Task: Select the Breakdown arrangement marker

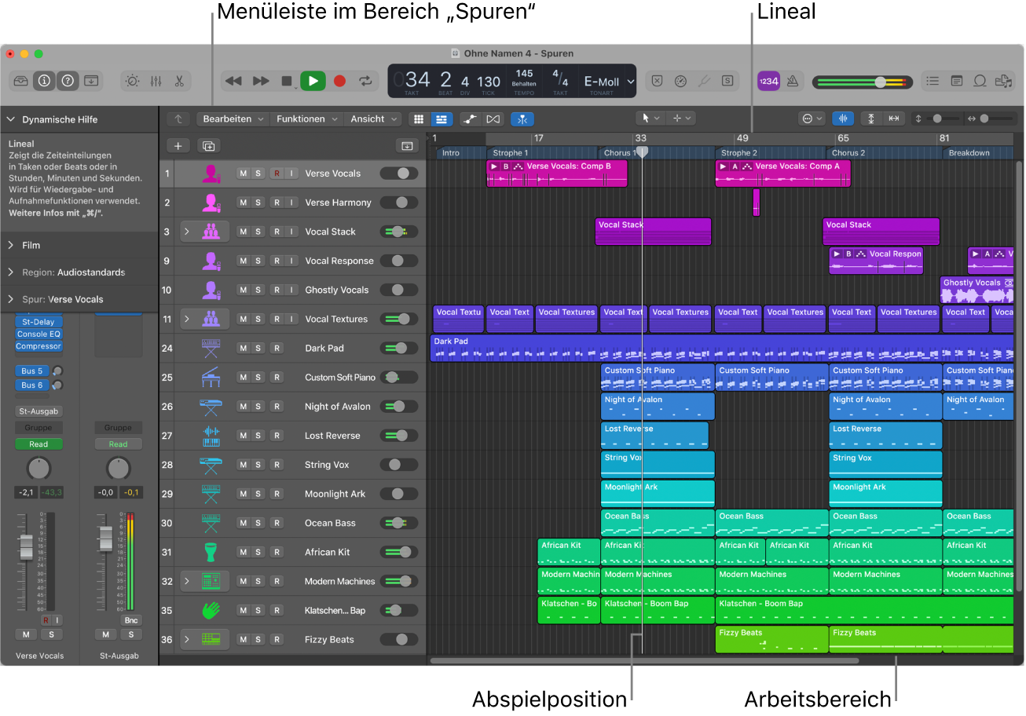Action: [x=977, y=153]
